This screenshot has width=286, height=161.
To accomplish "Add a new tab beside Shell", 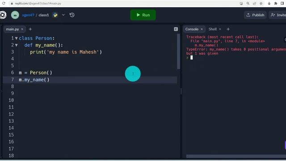I will [228, 29].
